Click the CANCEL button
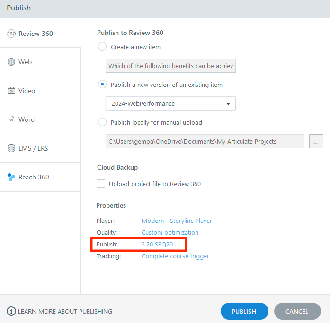The height and width of the screenshot is (323, 330). [x=297, y=311]
